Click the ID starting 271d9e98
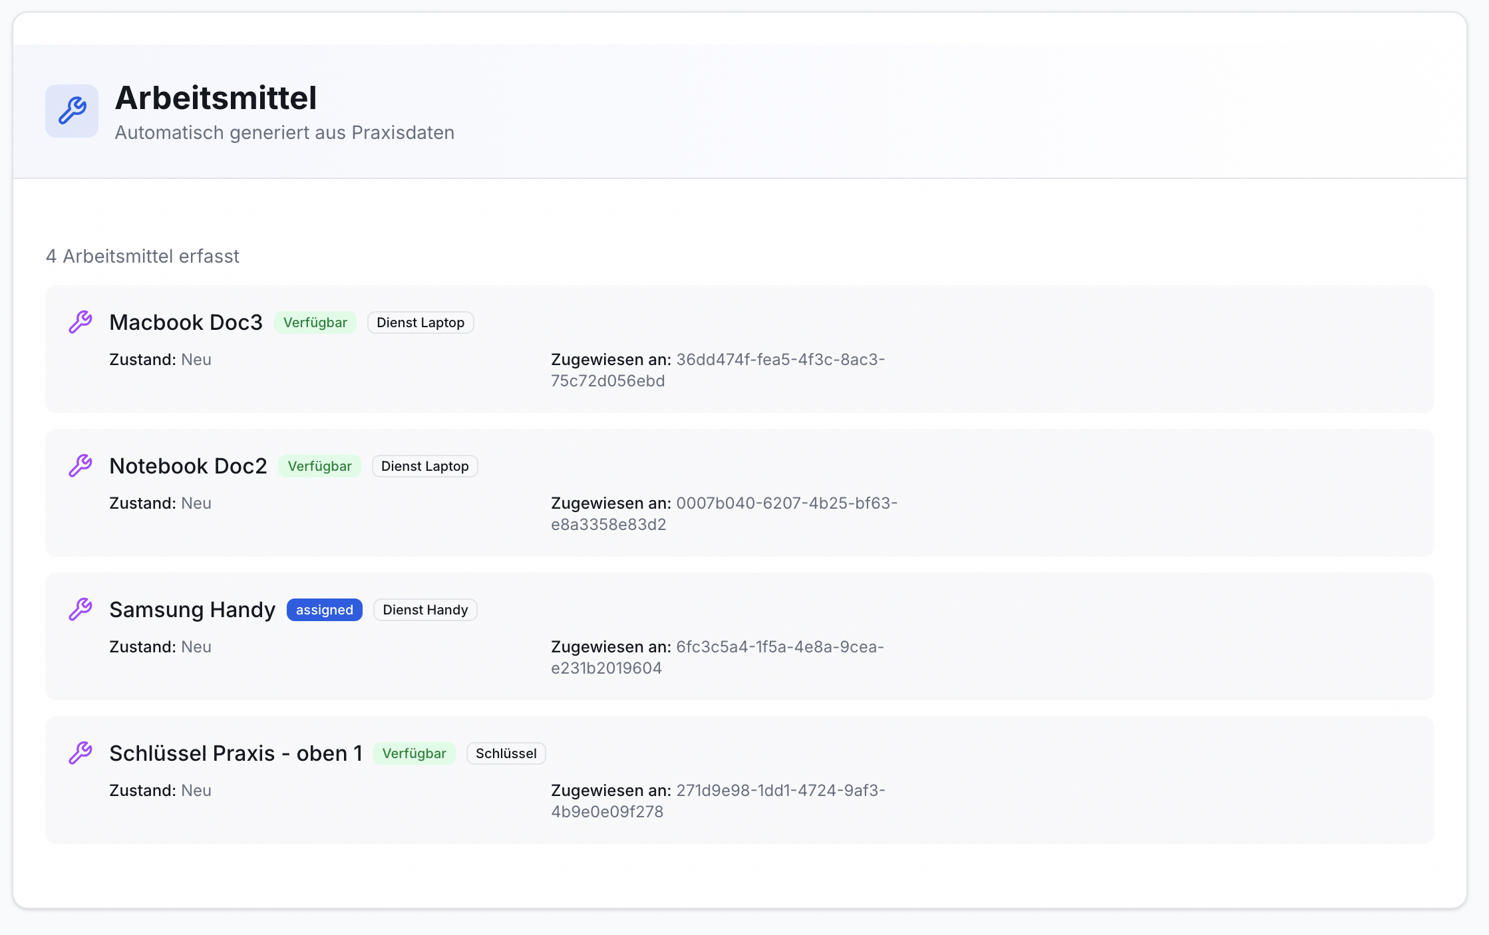The image size is (1489, 935). pos(718,801)
